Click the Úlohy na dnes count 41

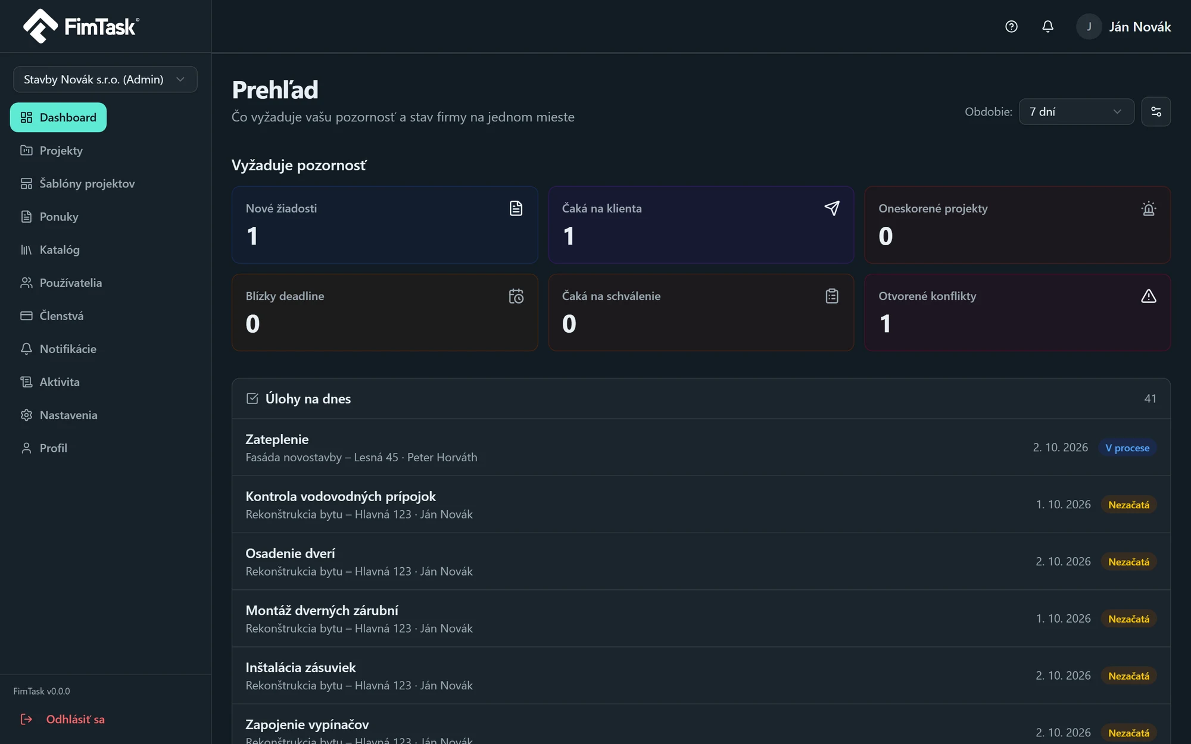(x=1150, y=399)
